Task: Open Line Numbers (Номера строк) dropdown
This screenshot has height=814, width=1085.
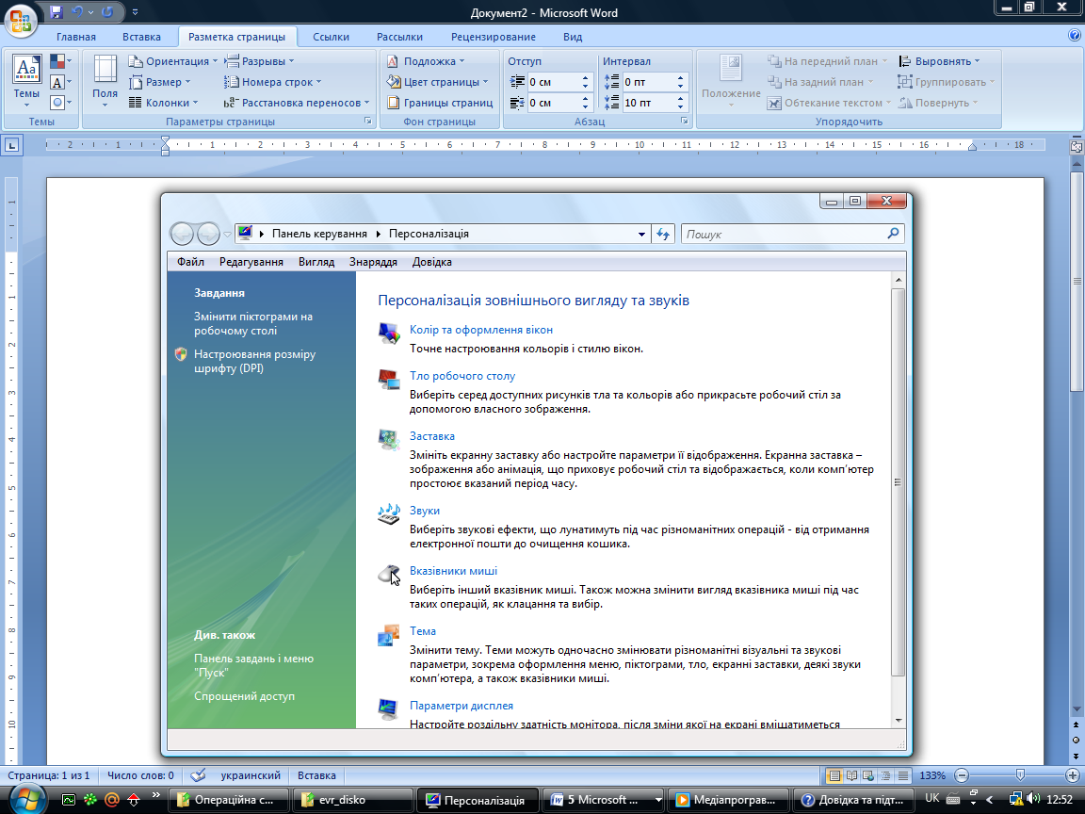Action: pos(272,82)
